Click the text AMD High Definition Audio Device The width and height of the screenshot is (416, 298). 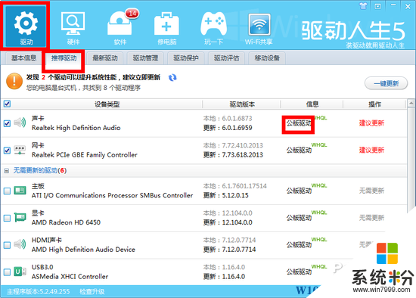tap(83, 250)
